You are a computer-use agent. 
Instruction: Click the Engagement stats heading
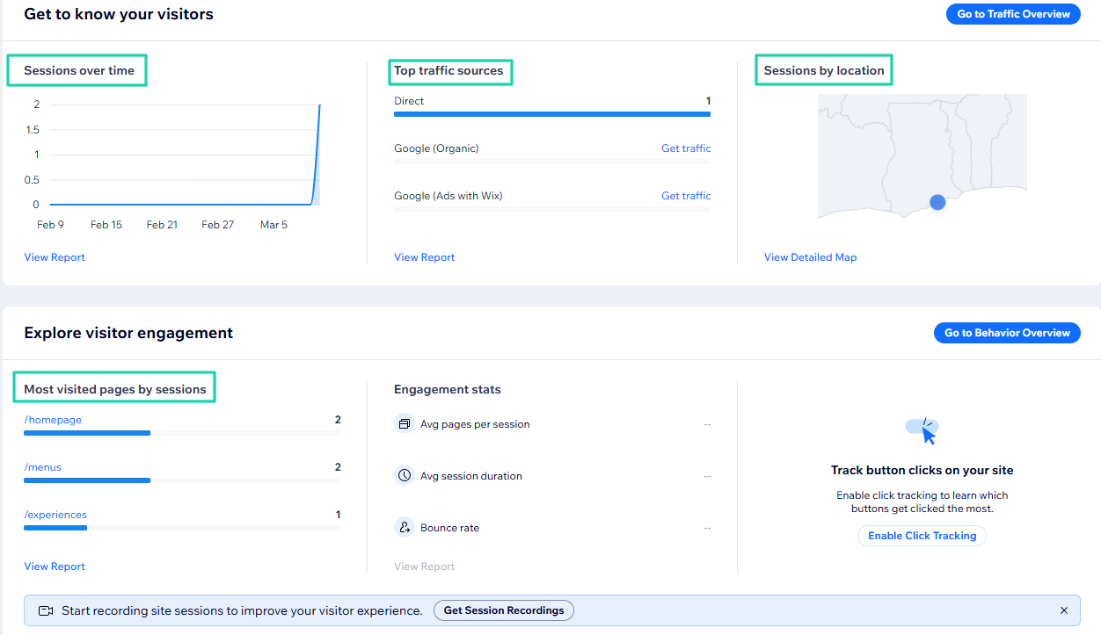click(x=448, y=389)
